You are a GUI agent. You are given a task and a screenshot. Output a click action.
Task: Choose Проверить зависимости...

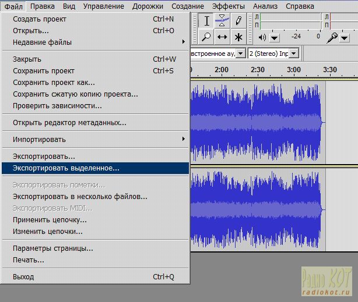click(96, 106)
